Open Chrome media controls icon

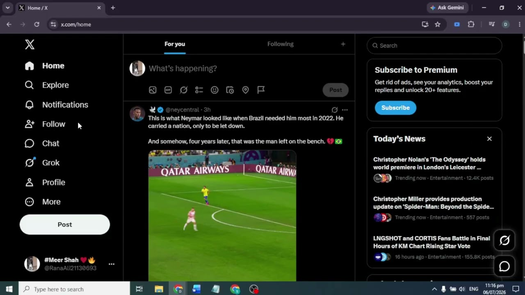click(492, 25)
